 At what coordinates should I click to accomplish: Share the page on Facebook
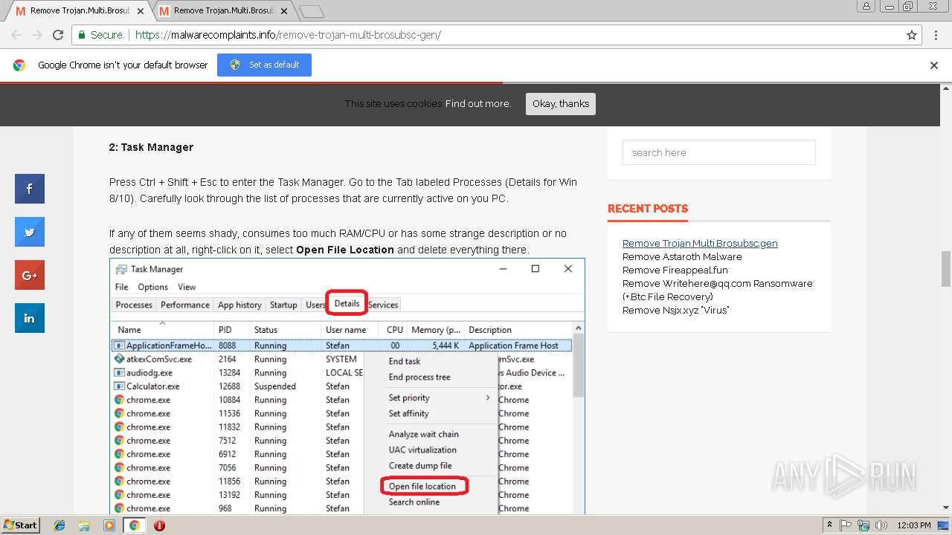(30, 189)
